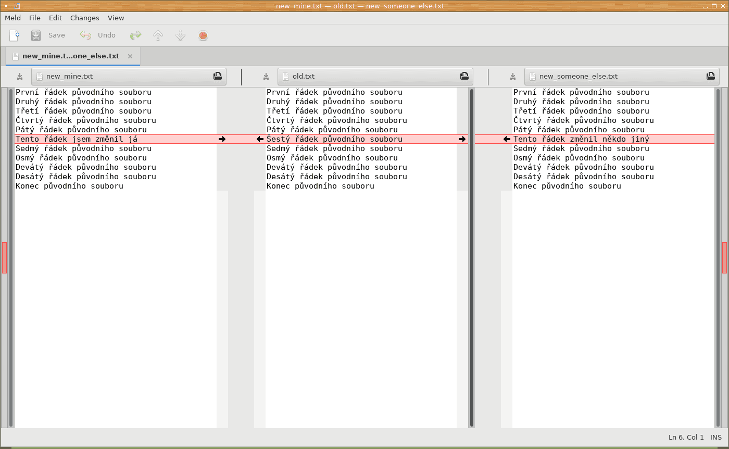Click 'Konec původního souboru' in old.txt
The image size is (729, 449).
point(320,186)
